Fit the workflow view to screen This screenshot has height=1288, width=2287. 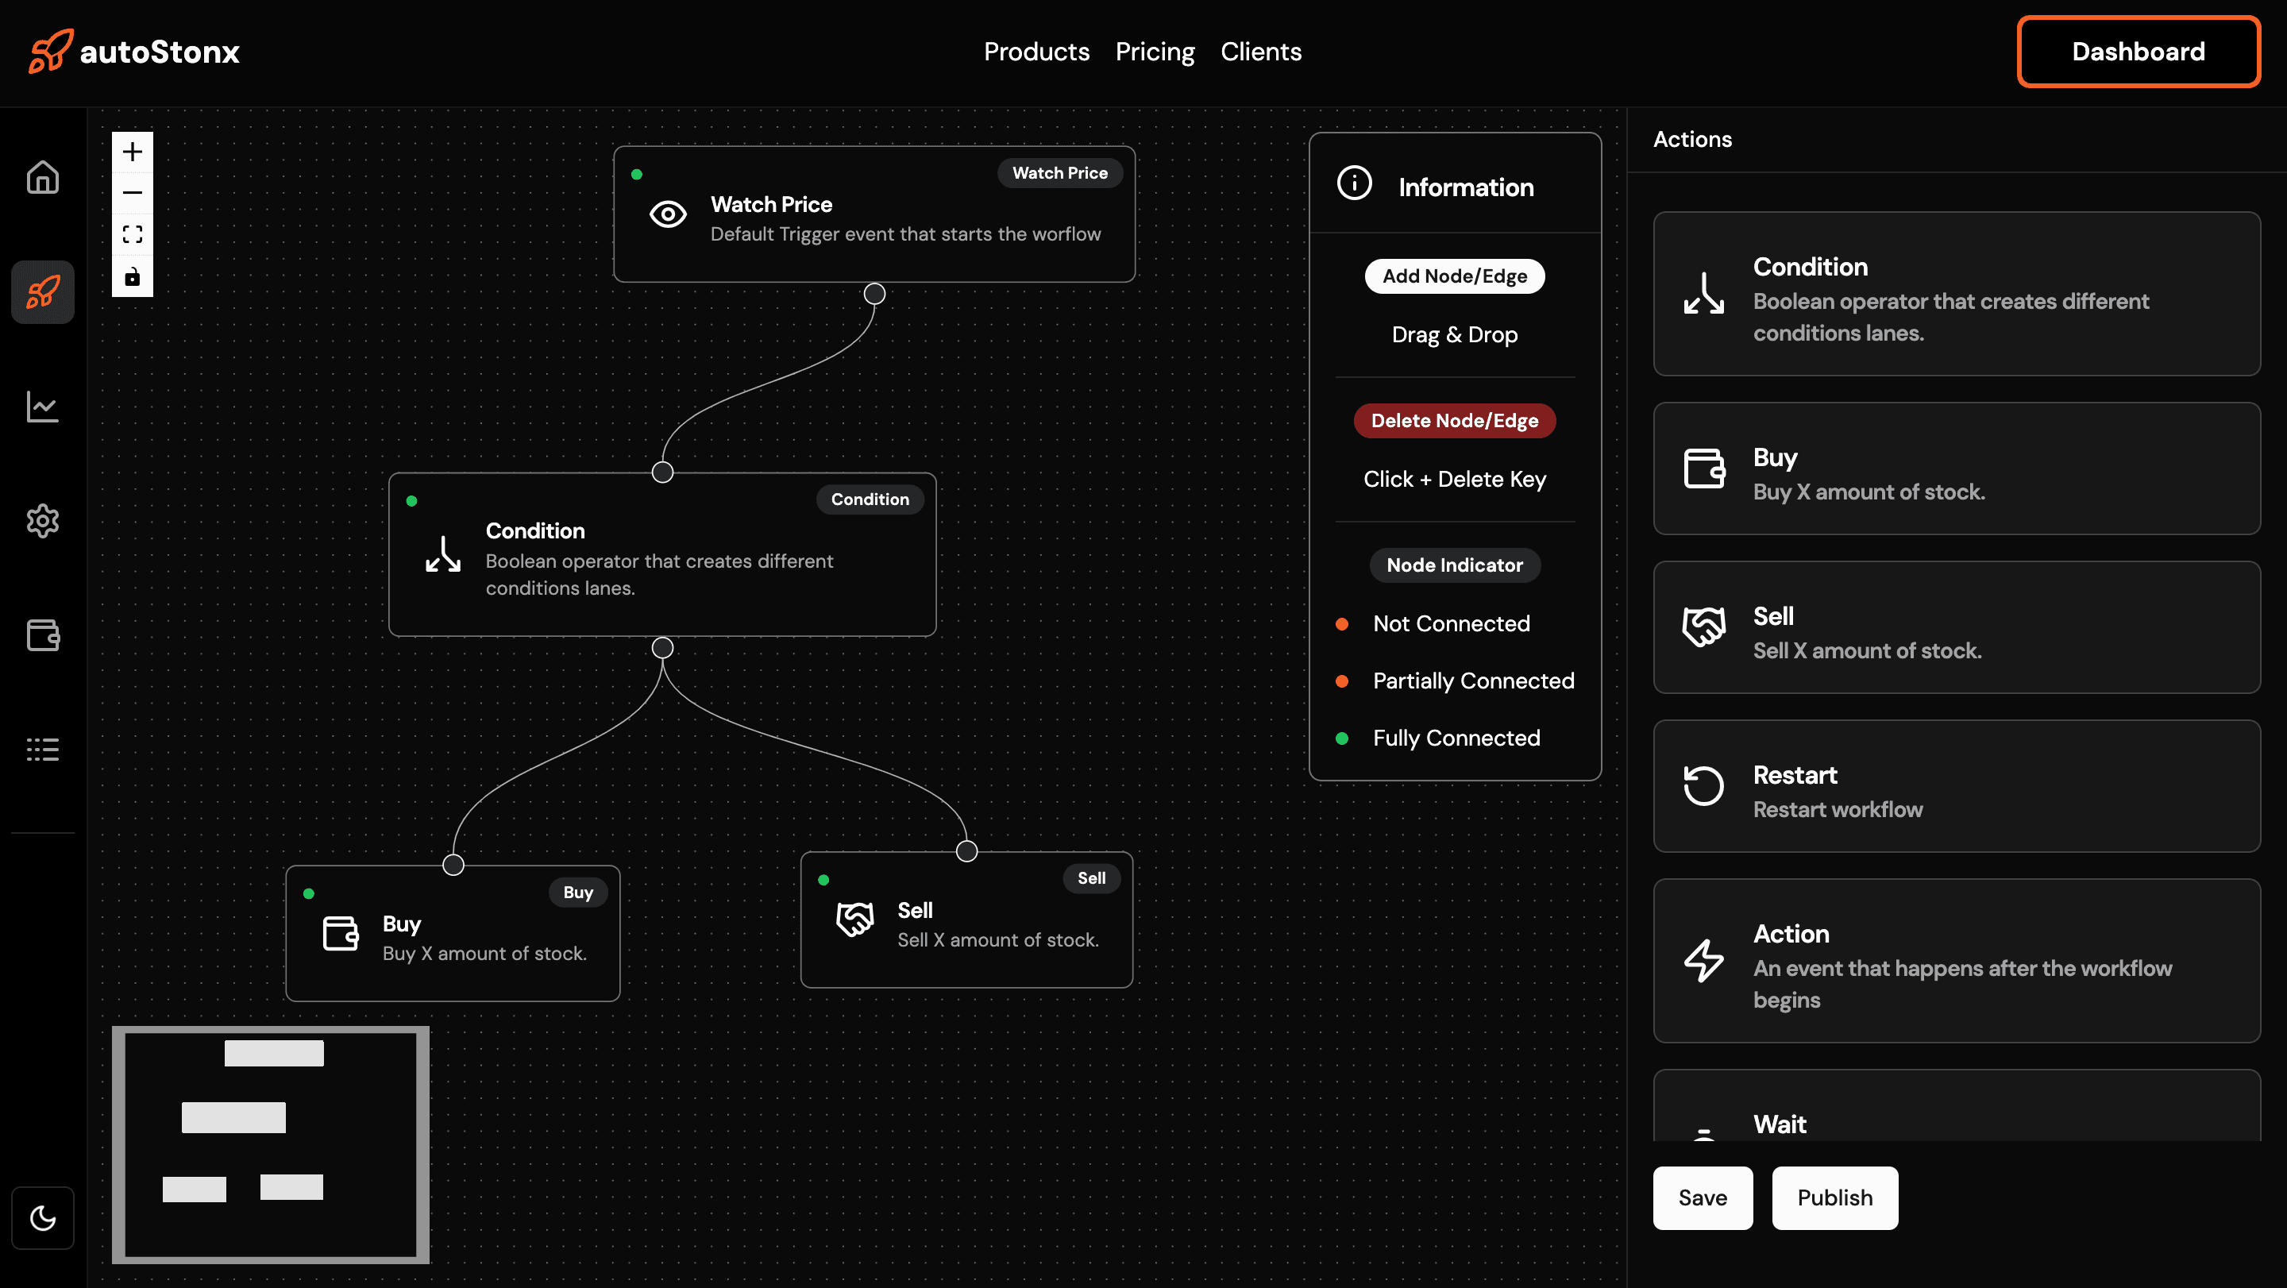pyautogui.click(x=133, y=235)
